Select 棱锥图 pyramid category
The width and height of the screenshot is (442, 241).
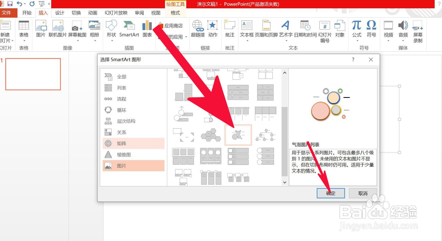click(x=133, y=155)
